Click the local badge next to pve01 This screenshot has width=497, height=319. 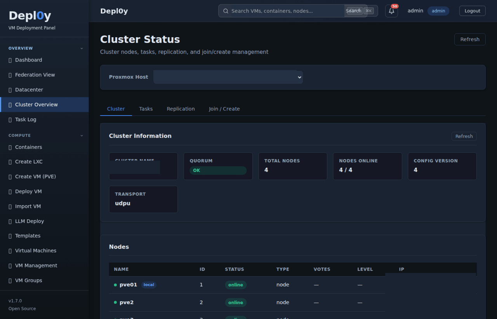pos(149,285)
